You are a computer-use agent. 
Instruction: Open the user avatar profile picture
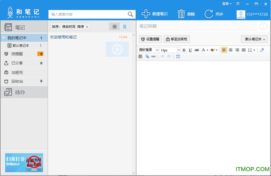click(241, 14)
